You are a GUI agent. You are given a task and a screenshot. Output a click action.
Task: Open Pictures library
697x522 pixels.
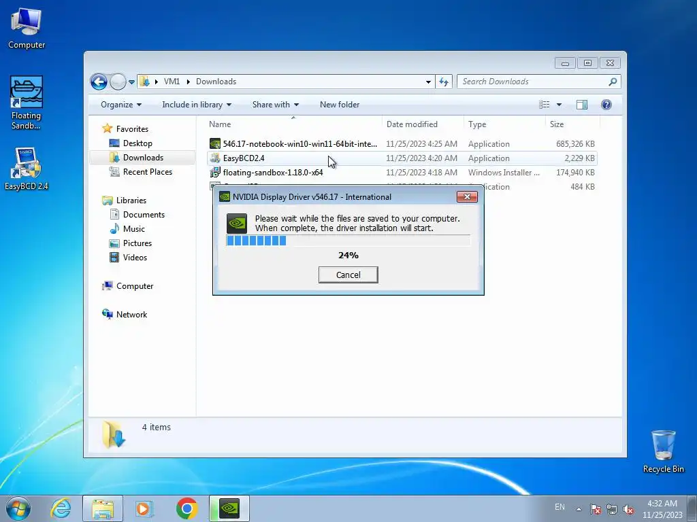click(x=130, y=243)
